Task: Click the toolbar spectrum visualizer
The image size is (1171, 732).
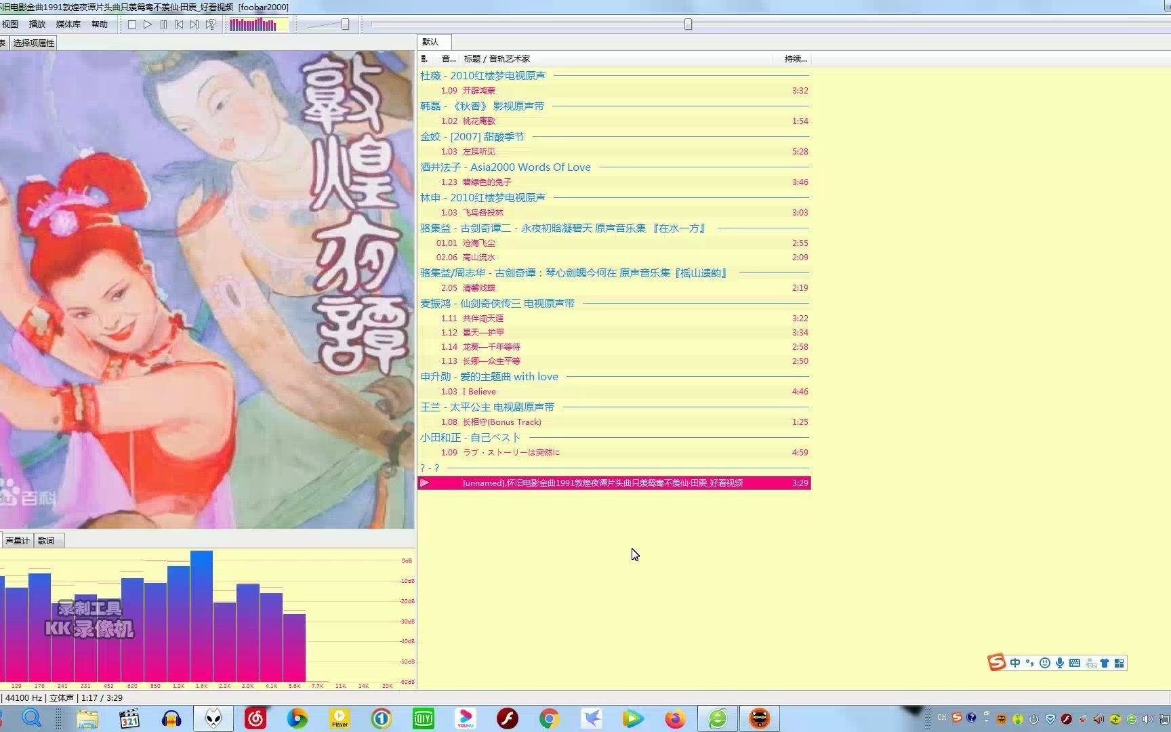Action: pyautogui.click(x=259, y=25)
